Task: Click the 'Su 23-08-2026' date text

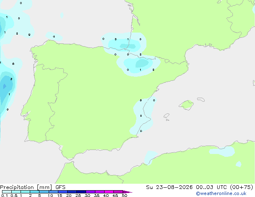Action: point(169,187)
